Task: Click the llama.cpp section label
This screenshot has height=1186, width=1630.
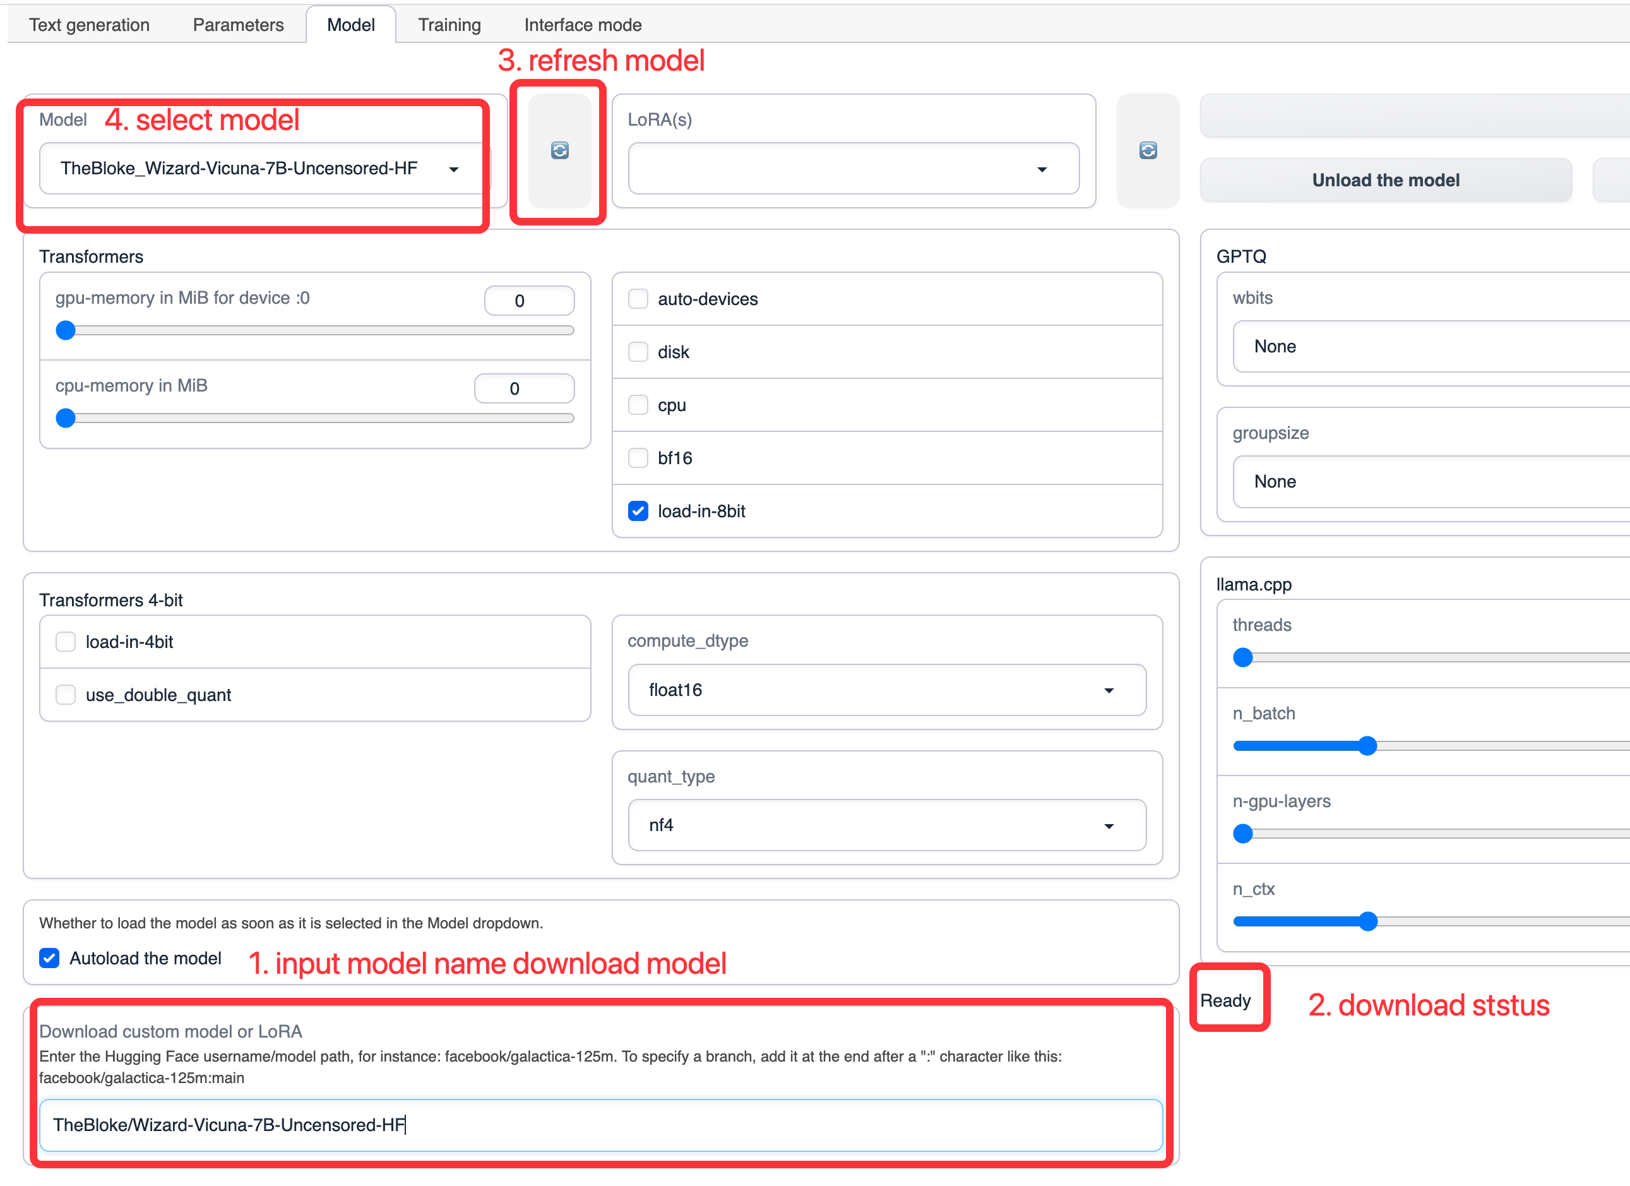Action: pyautogui.click(x=1253, y=584)
